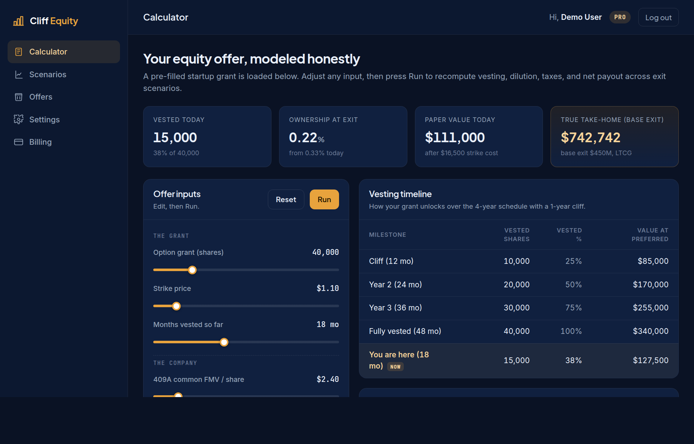
Task: Run the equity calculation
Action: 324,200
